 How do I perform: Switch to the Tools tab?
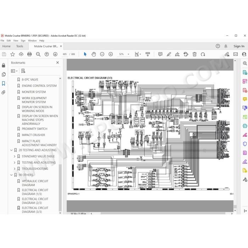point(19,46)
